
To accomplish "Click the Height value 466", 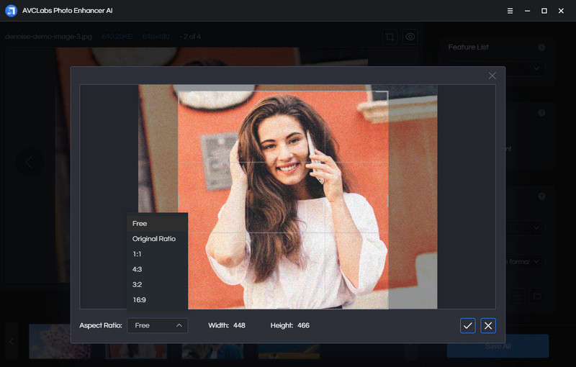I will 303,325.
